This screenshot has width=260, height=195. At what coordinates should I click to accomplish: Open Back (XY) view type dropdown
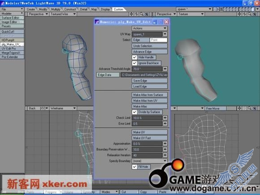point(38,108)
